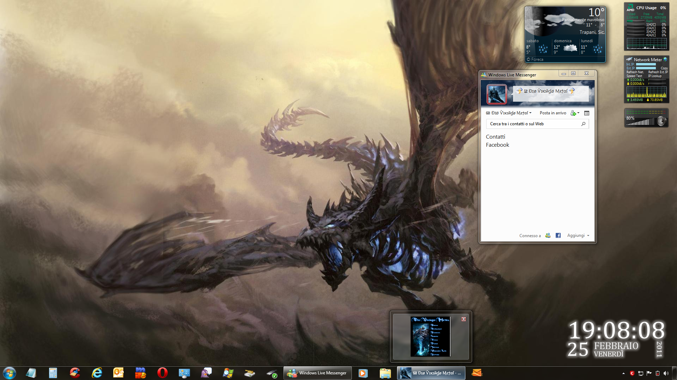This screenshot has height=380, width=677.
Task: Open the Aggiungi dropdown
Action: [x=578, y=235]
